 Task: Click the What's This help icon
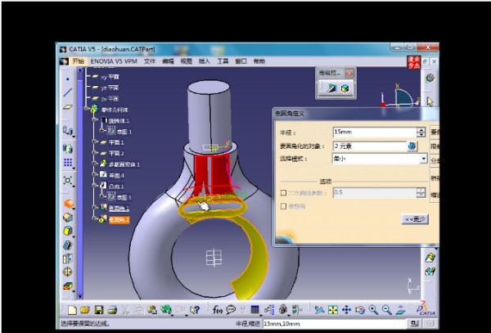195,310
